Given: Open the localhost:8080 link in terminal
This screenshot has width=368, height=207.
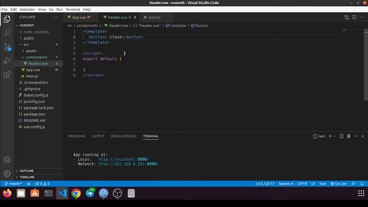Looking at the screenshot, I should (x=124, y=159).
